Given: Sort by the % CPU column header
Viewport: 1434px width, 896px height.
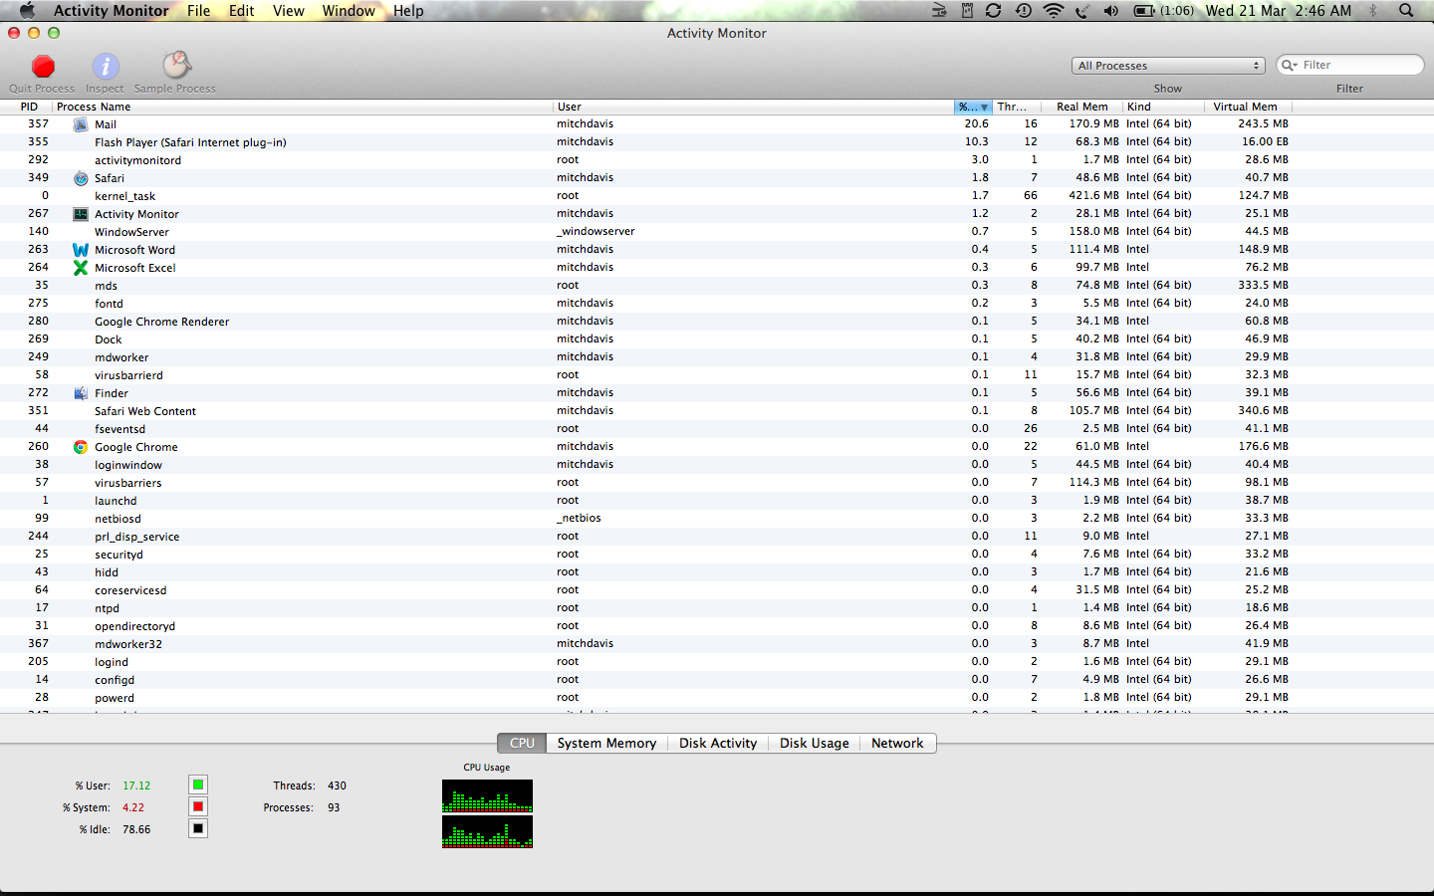Looking at the screenshot, I should [x=973, y=107].
